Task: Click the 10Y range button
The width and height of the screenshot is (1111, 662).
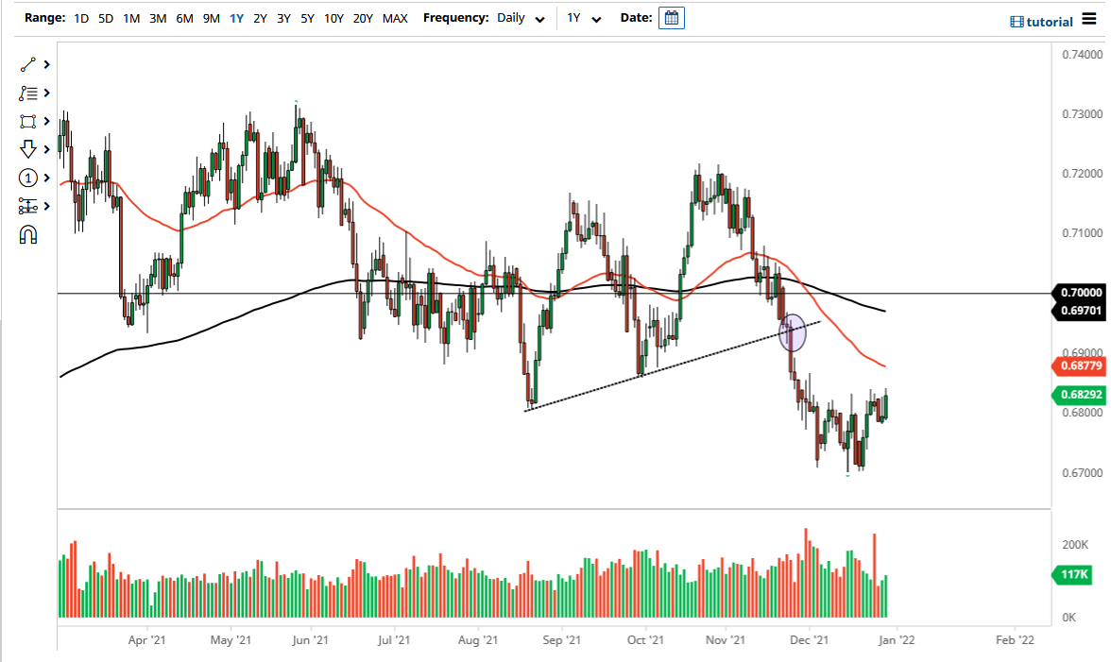Action: [x=333, y=17]
